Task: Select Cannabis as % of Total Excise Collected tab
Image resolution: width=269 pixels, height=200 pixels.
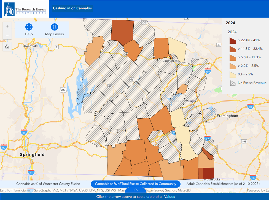Action: (x=136, y=184)
